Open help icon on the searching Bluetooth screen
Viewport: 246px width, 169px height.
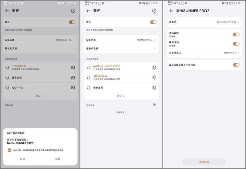[154, 11]
